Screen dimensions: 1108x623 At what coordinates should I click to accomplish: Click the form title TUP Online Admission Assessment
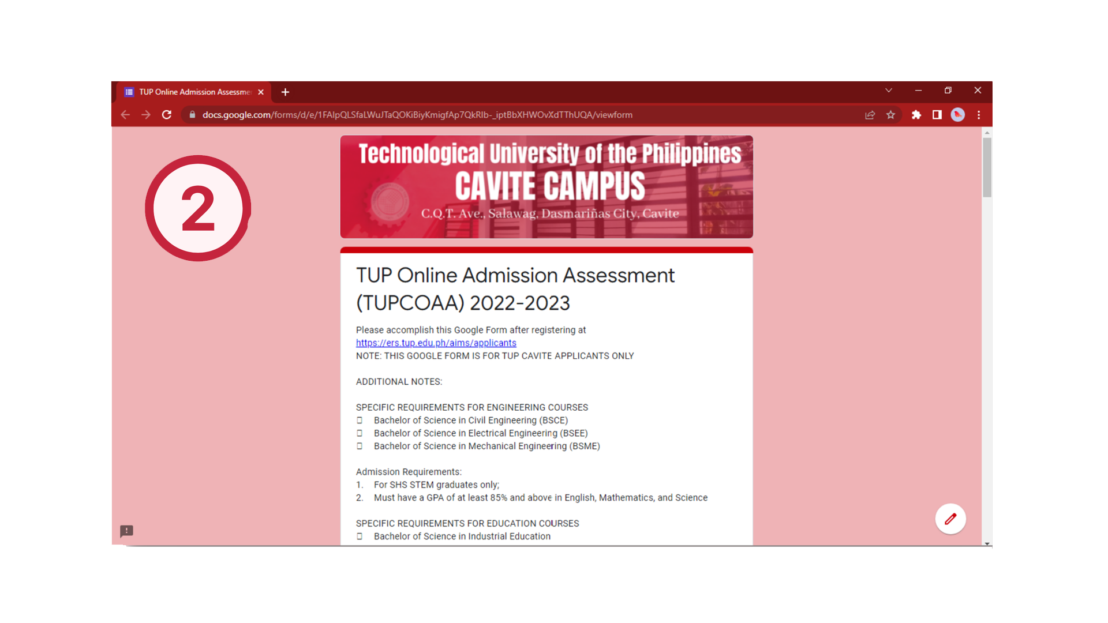tap(515, 289)
